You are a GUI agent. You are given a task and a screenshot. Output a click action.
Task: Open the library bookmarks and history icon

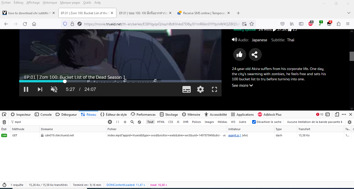[x=292, y=24]
